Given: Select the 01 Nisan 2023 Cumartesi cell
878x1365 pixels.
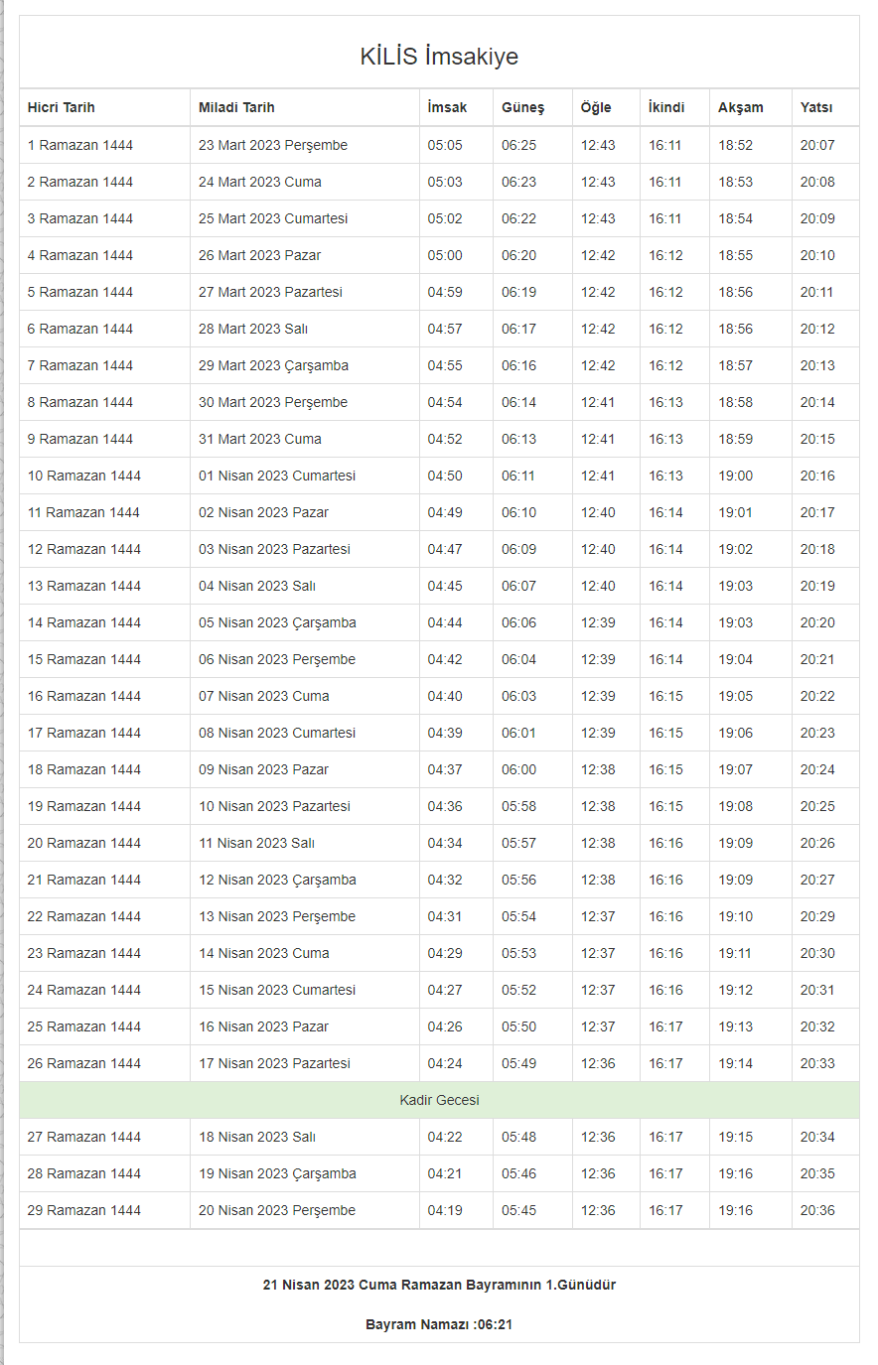Looking at the screenshot, I should click(277, 476).
